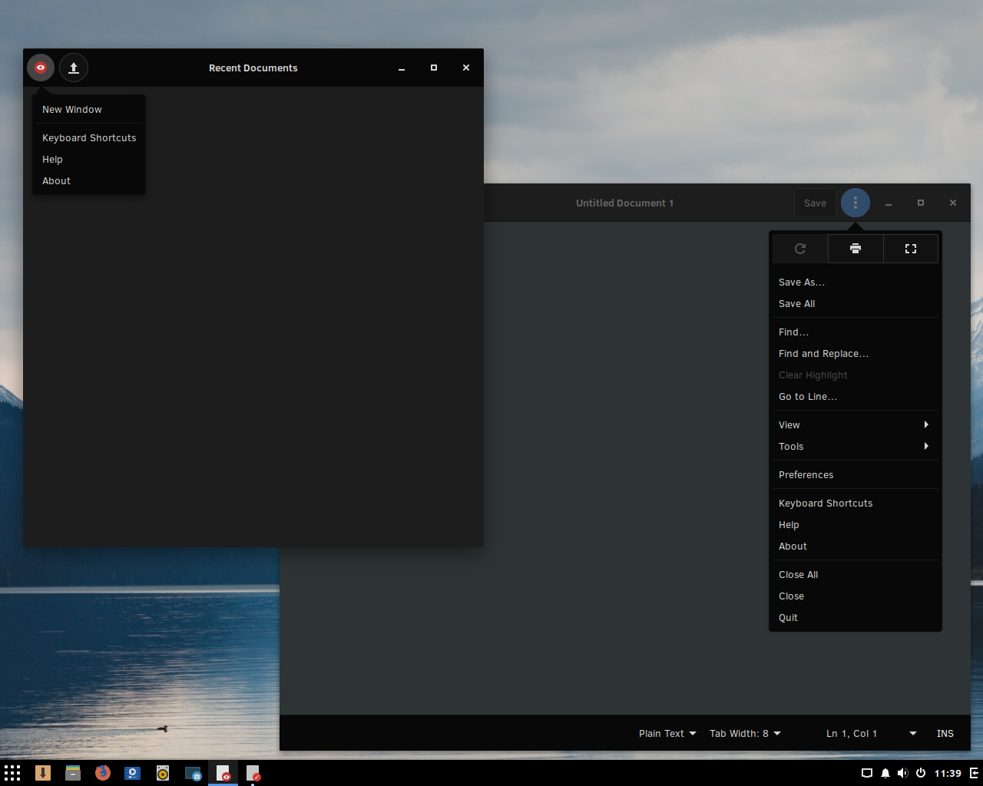
Task: Choose Keyboard Shortcuts in Recent Documents menu
Action: click(x=89, y=138)
